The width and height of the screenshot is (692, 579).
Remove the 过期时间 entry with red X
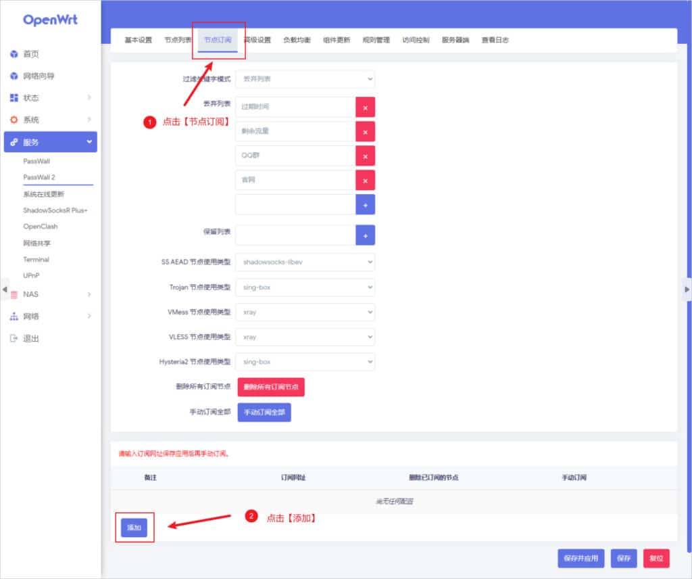click(365, 107)
